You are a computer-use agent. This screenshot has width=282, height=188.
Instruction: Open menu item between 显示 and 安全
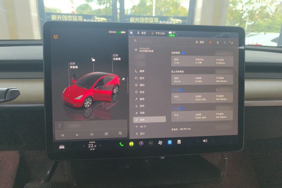coord(139,85)
